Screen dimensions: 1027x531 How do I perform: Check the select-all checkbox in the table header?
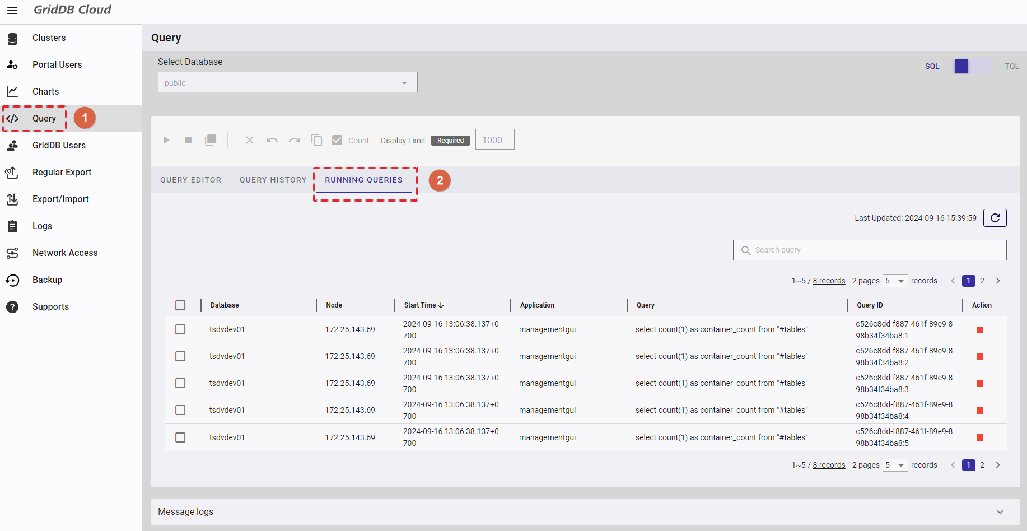[x=180, y=305]
